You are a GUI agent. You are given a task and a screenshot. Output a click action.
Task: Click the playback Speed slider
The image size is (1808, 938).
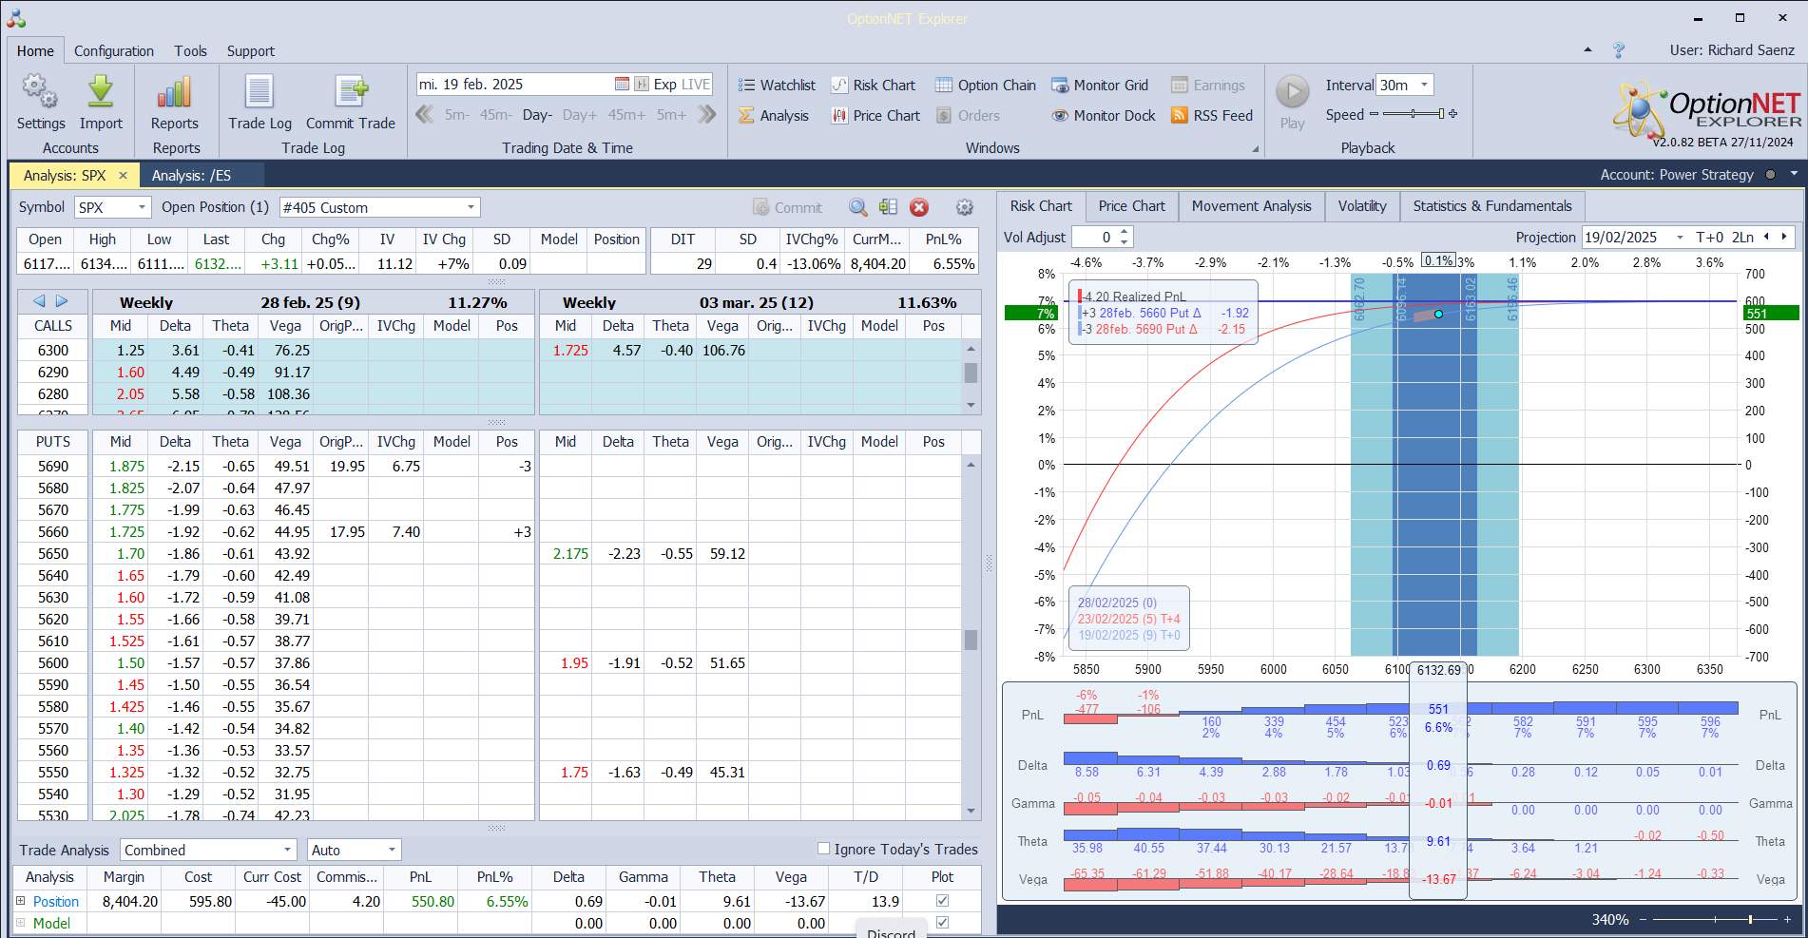(1414, 114)
